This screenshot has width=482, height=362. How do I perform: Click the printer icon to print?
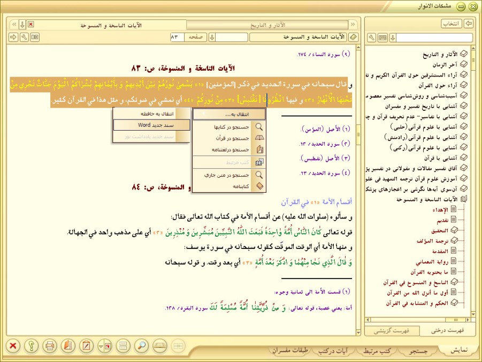[50, 346]
